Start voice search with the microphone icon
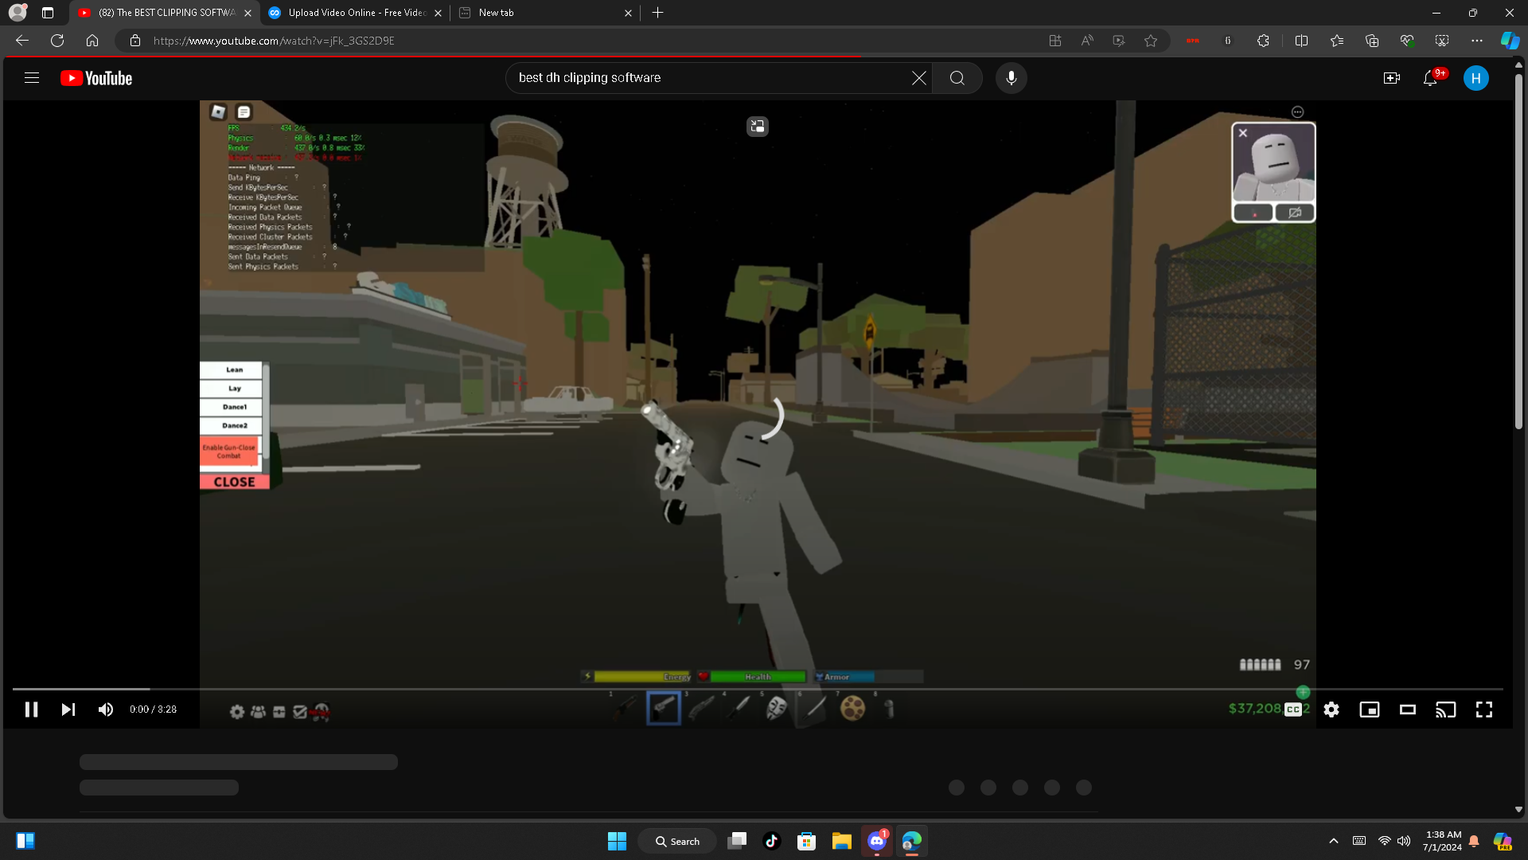The image size is (1528, 860). click(1012, 78)
